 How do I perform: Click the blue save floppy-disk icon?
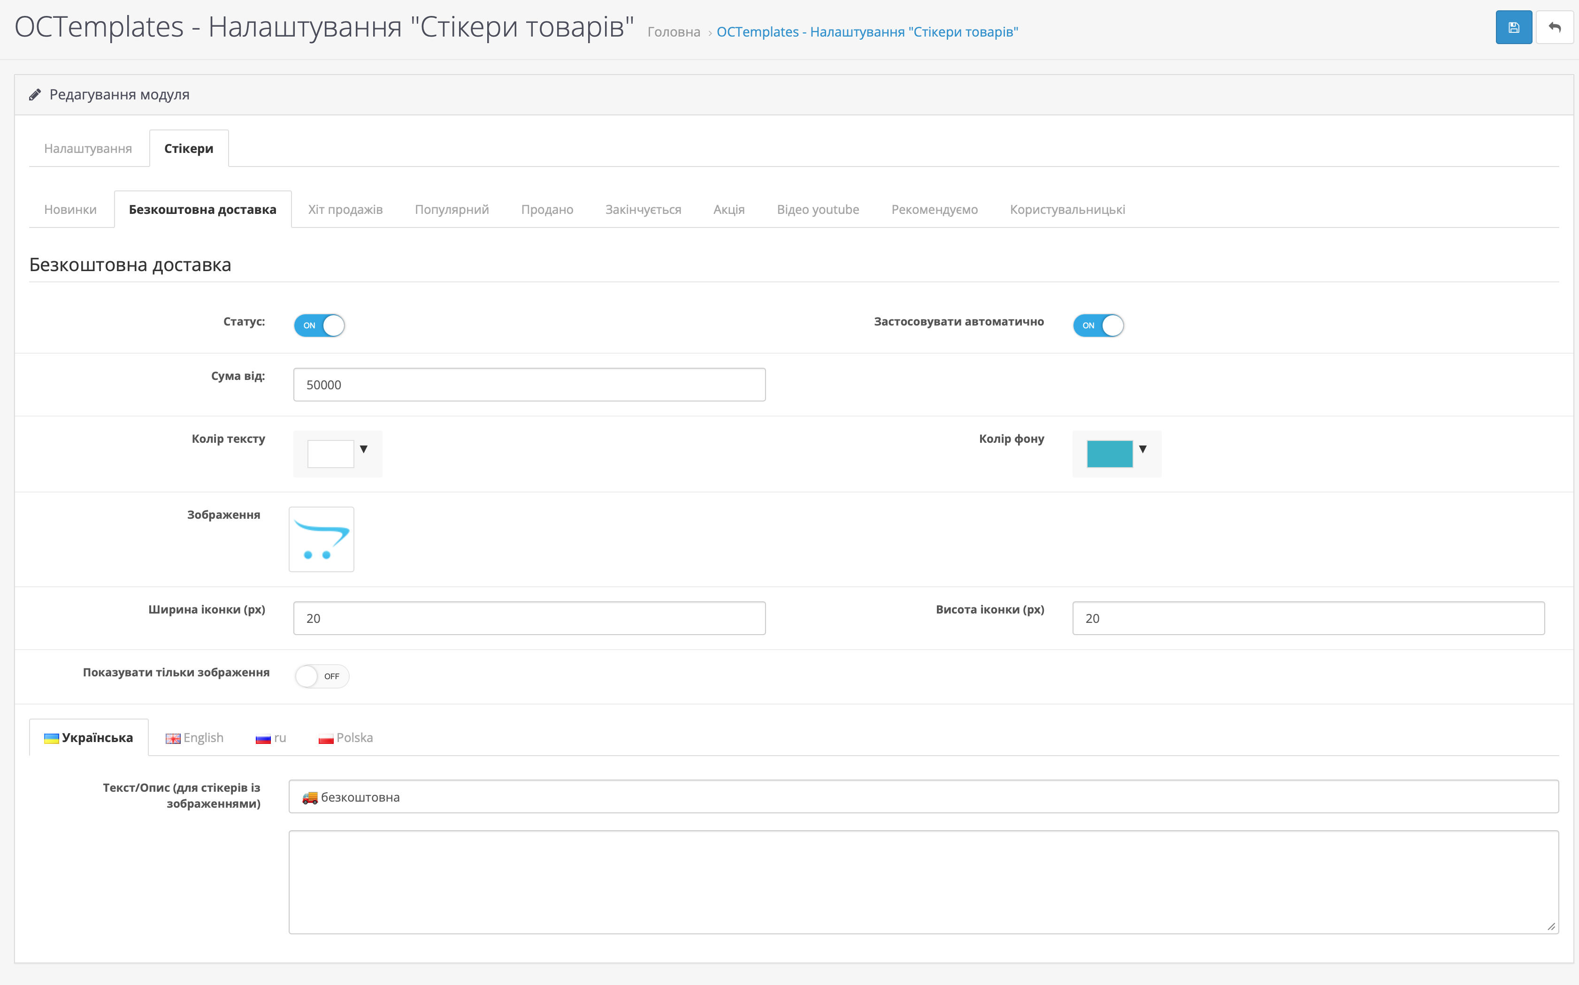coord(1513,28)
